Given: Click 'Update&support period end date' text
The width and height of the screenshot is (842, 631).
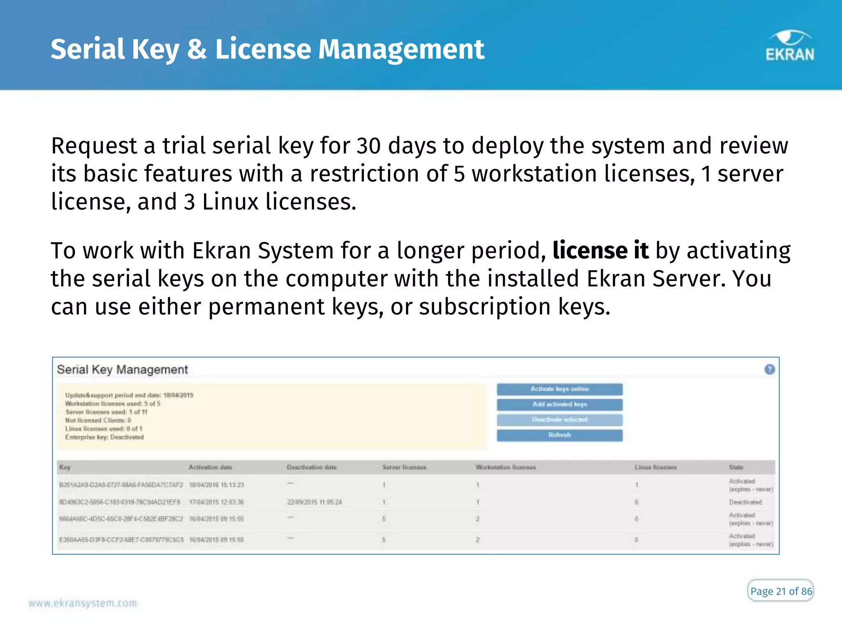Looking at the screenshot, I should pos(129,395).
